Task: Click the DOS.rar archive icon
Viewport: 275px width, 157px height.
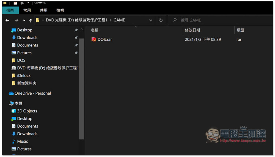Action: point(94,39)
